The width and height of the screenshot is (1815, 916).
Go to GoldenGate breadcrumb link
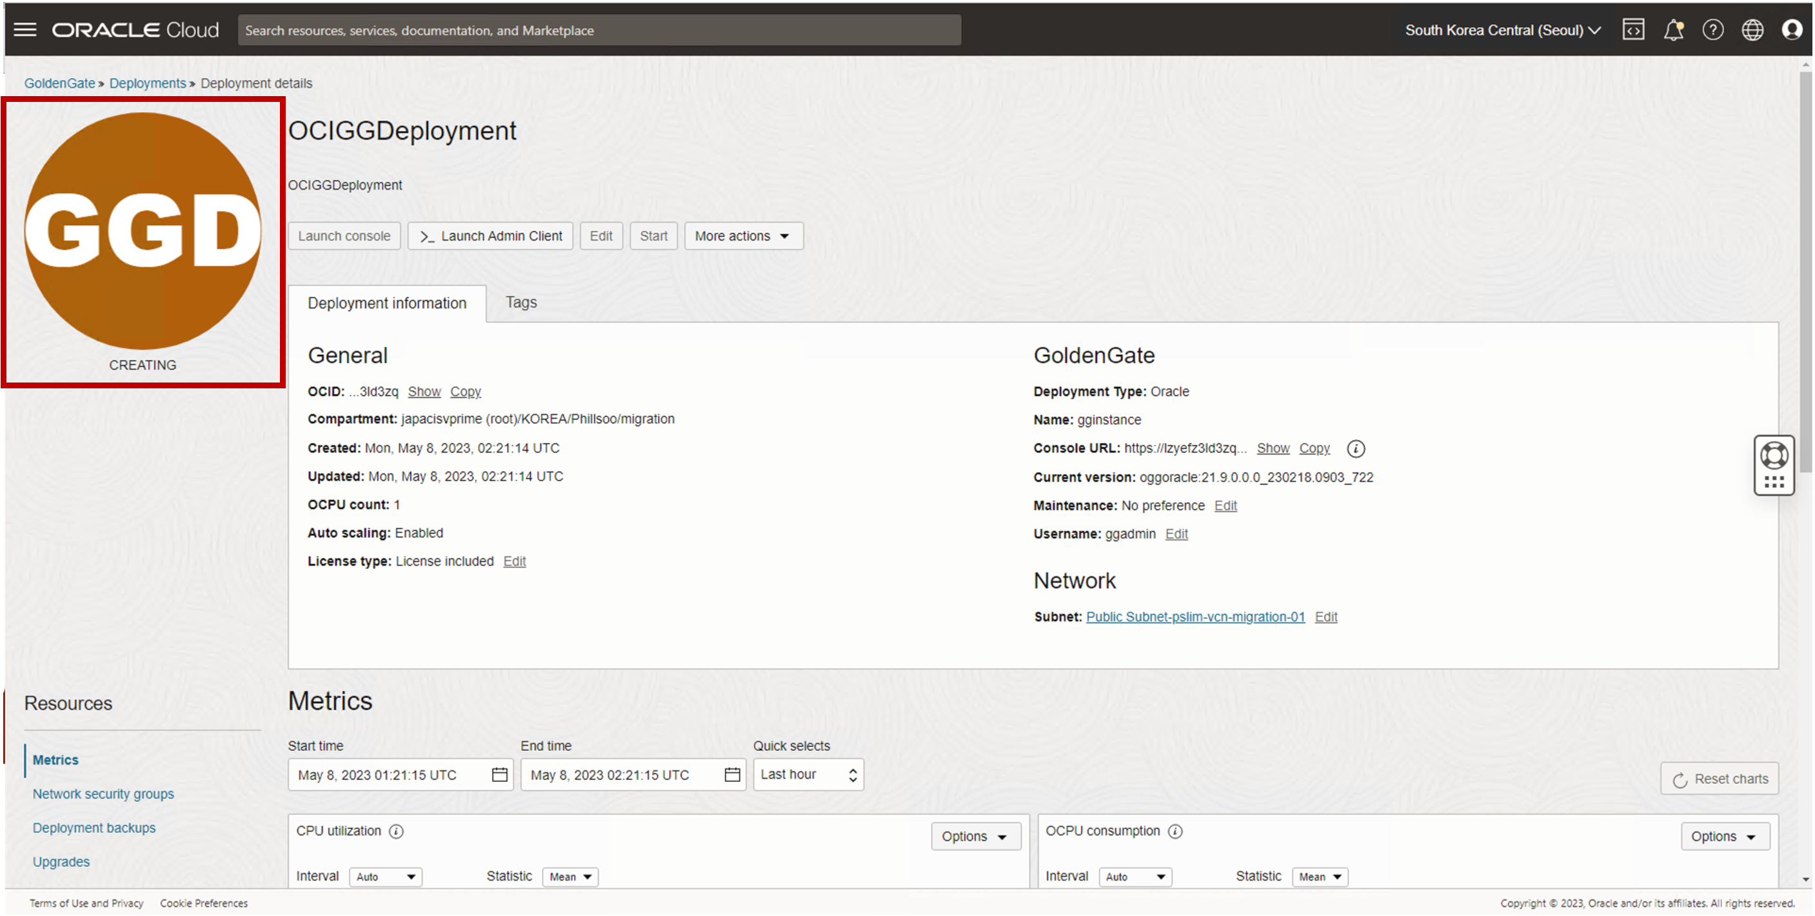(59, 83)
